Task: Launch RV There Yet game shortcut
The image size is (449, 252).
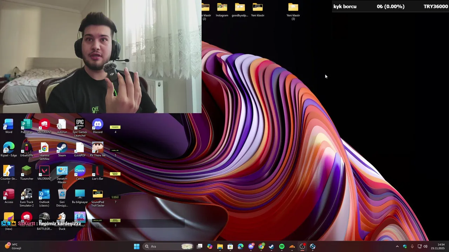Action: tap(98, 150)
